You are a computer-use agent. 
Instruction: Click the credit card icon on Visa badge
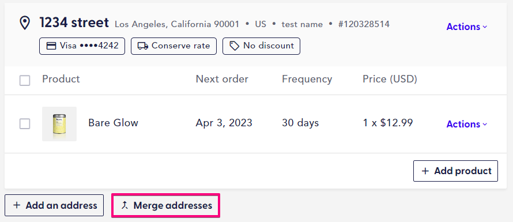tap(51, 46)
